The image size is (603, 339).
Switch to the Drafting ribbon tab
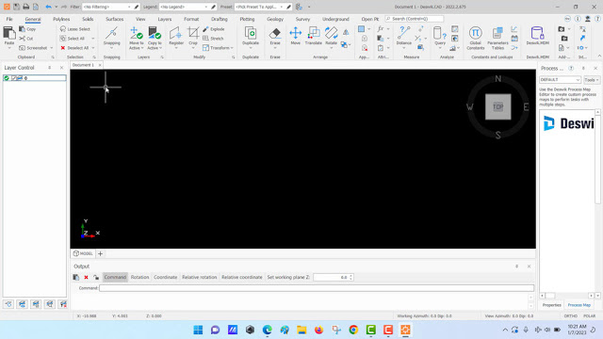pos(220,19)
